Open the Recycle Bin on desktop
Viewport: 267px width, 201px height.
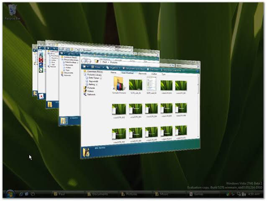coord(12,12)
